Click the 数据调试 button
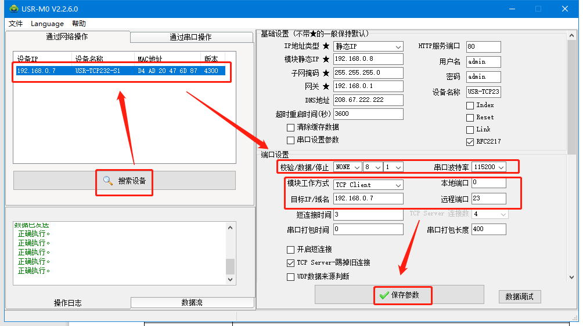Screen dimensions: 583x326 pos(519,296)
